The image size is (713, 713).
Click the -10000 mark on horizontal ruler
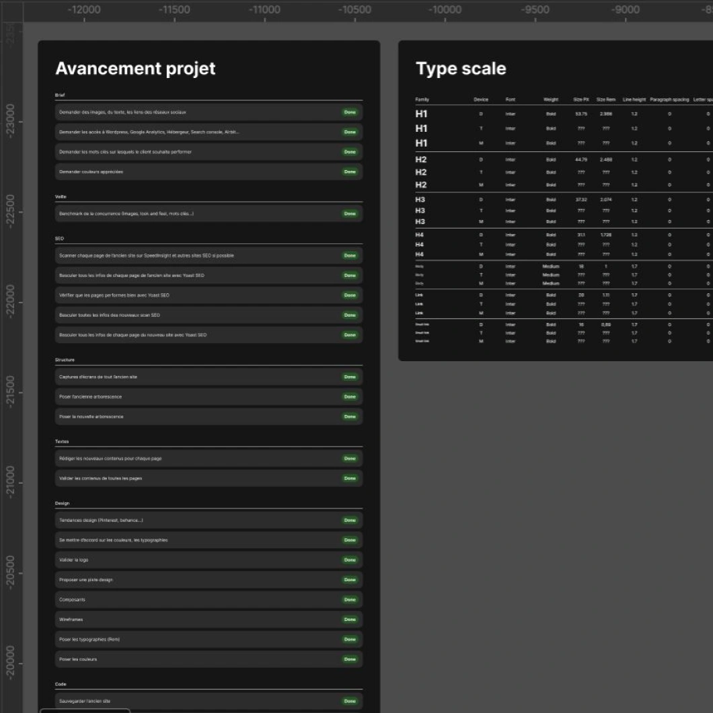(x=445, y=9)
